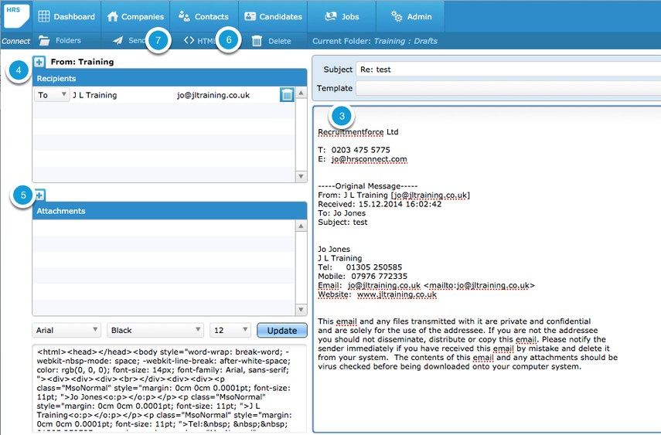Send the email with paper plane icon
This screenshot has height=435, width=661.
click(118, 40)
